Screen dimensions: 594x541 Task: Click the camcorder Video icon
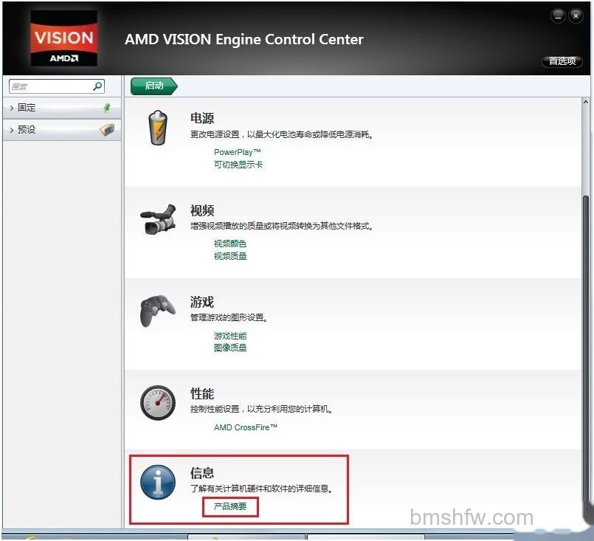point(159,219)
